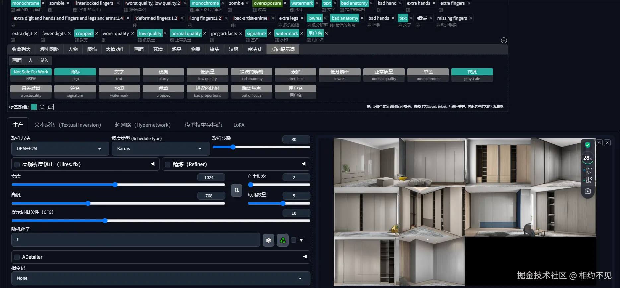Image resolution: width=620 pixels, height=288 pixels.
Task: Click the green shield icon on the floating widget
Action: [588, 145]
